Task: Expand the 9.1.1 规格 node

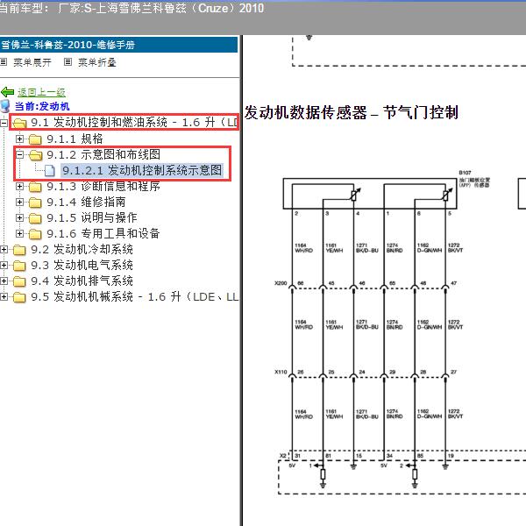Action: coord(20,139)
